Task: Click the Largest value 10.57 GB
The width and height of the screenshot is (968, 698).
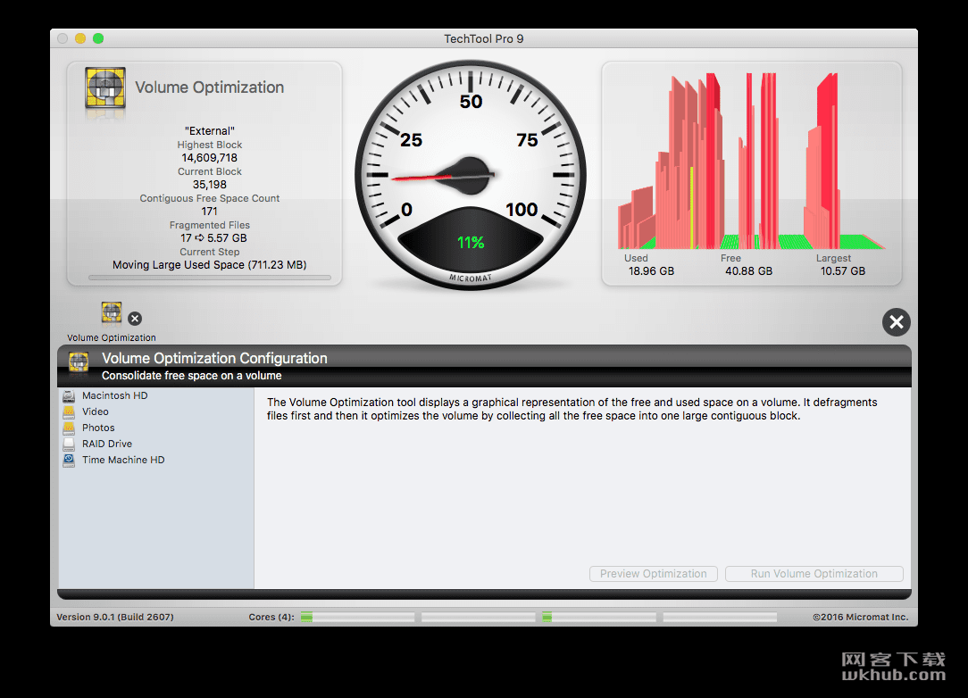Action: (842, 271)
